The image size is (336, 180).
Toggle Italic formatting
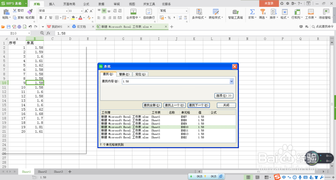[46, 17]
